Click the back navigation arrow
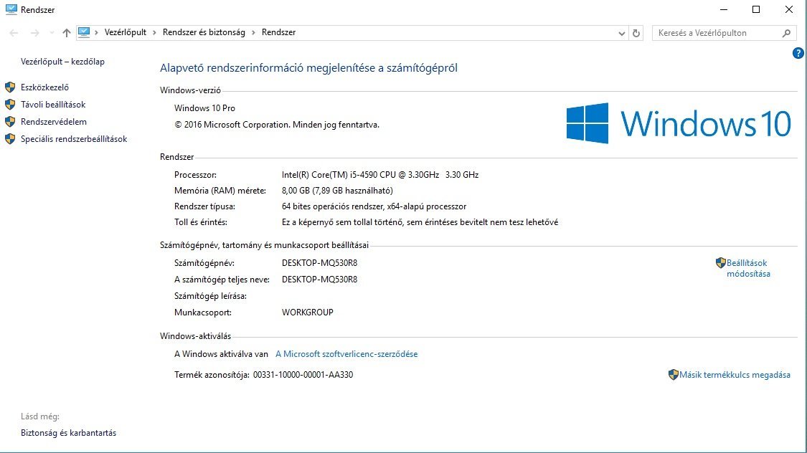807x453 pixels. [x=14, y=33]
